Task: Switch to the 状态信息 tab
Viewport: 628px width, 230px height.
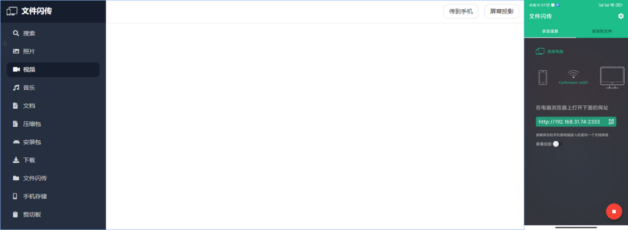Action: [x=550, y=31]
